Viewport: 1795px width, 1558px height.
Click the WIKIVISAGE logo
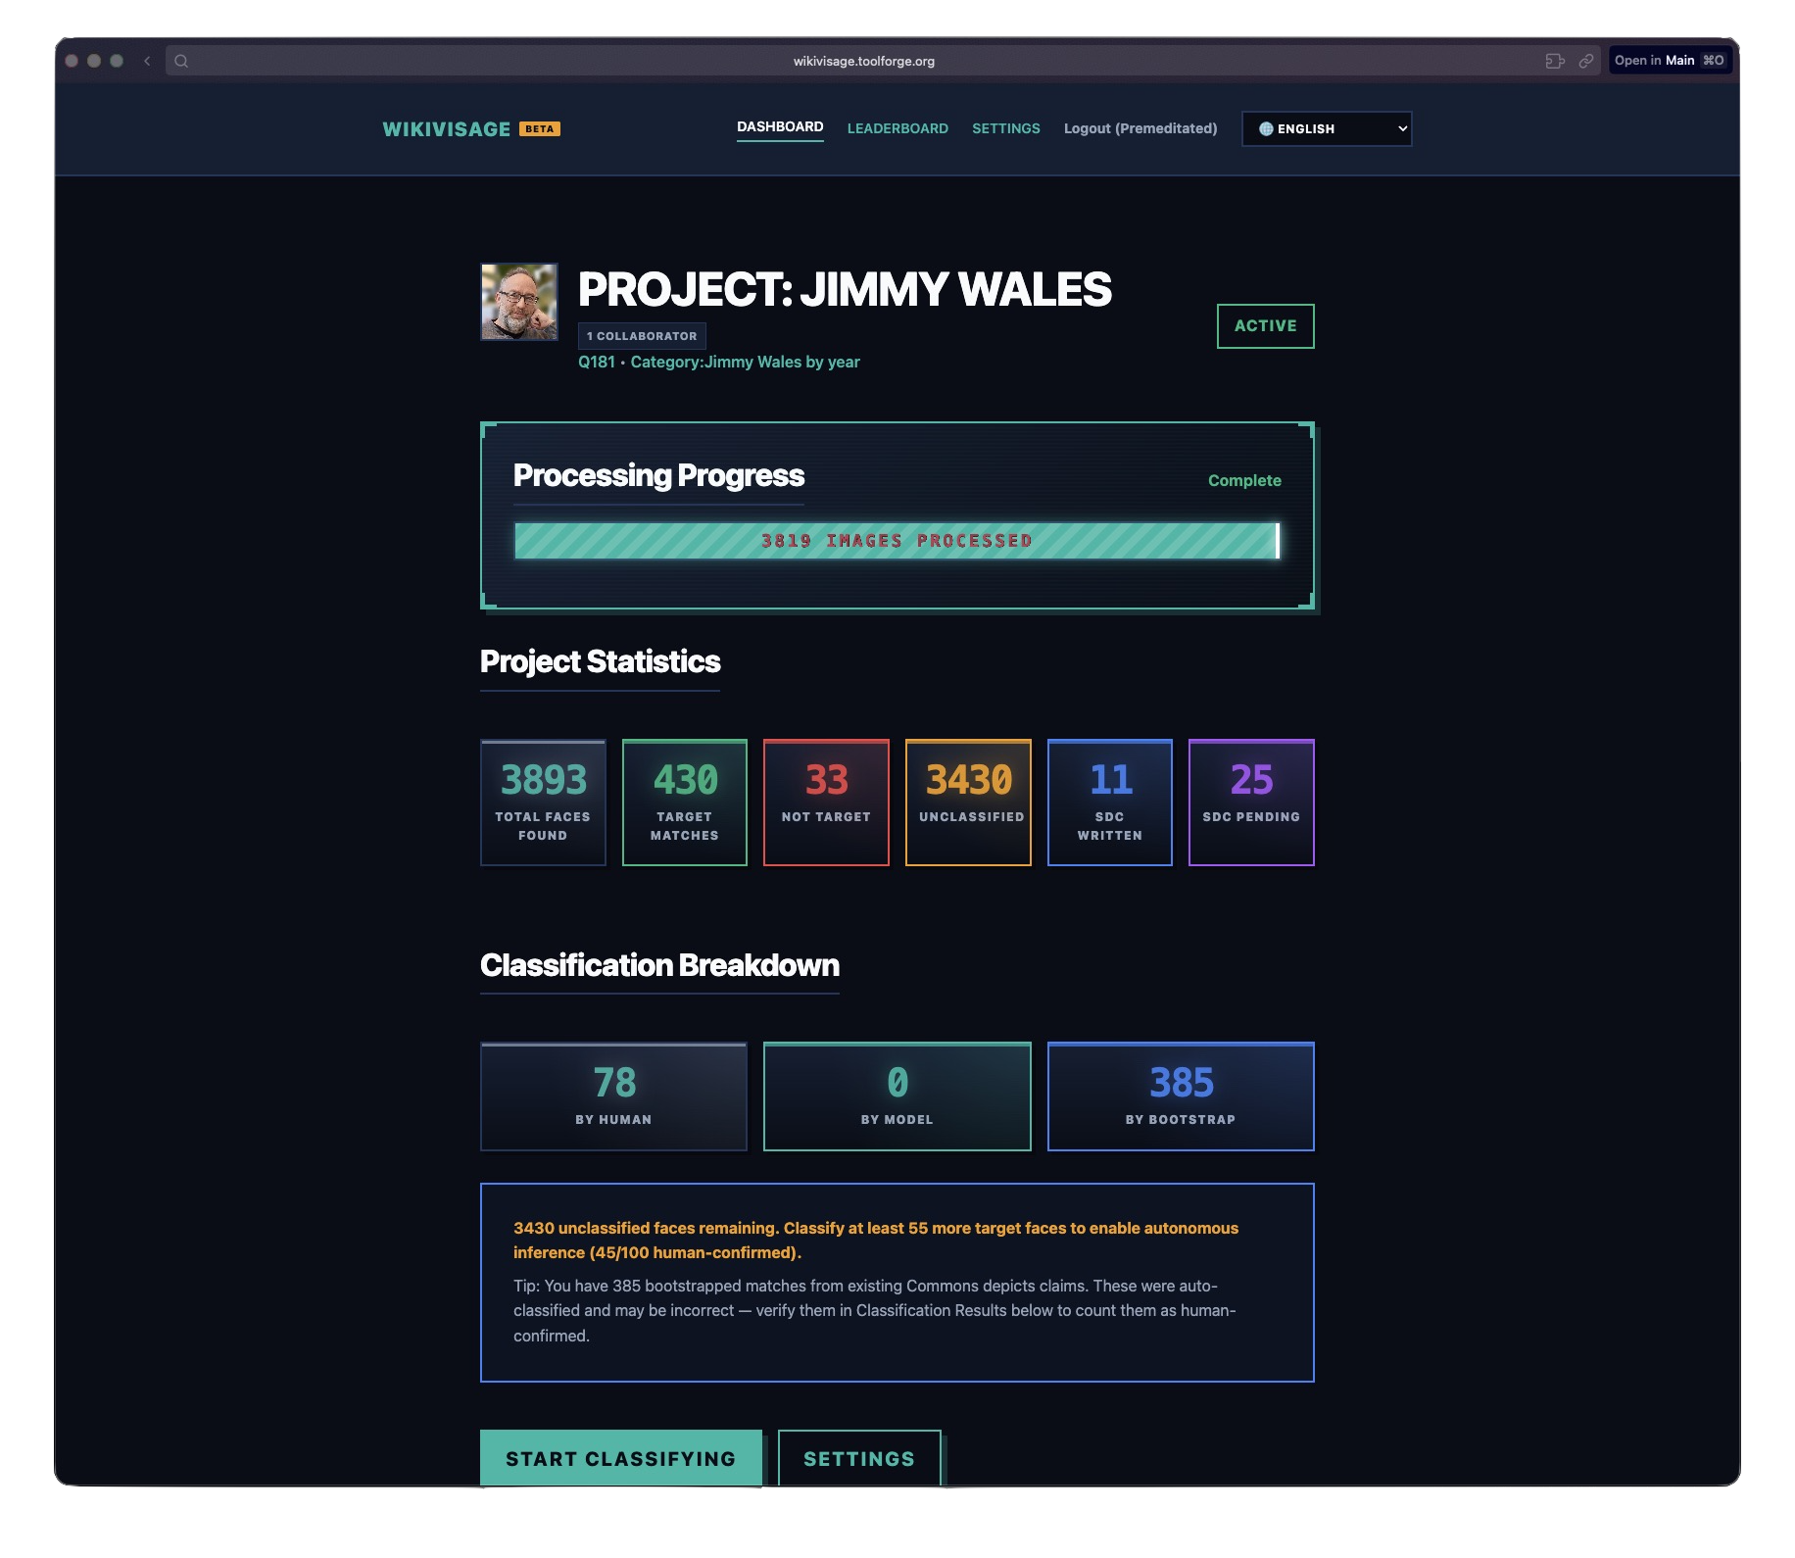click(447, 129)
